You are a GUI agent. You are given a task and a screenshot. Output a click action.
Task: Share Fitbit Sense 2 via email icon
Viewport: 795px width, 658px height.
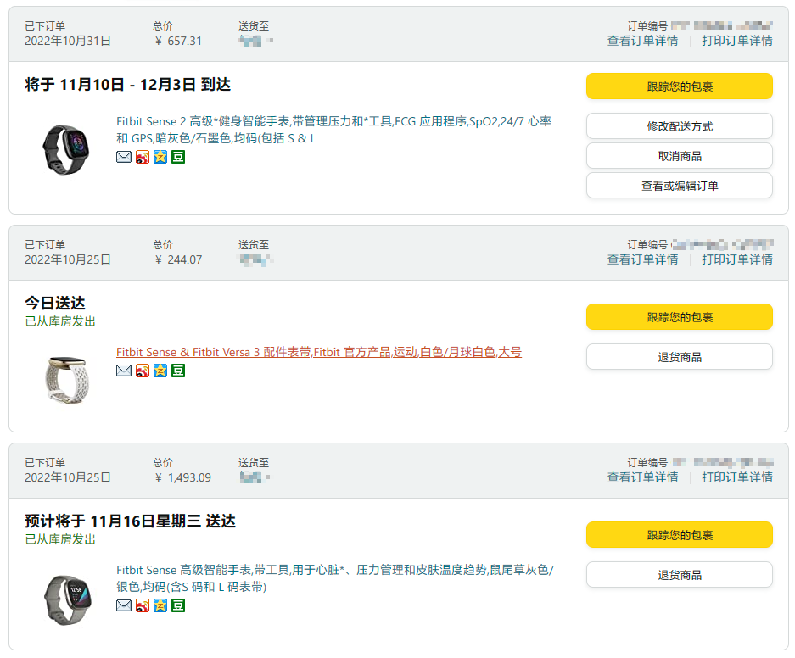tap(124, 157)
